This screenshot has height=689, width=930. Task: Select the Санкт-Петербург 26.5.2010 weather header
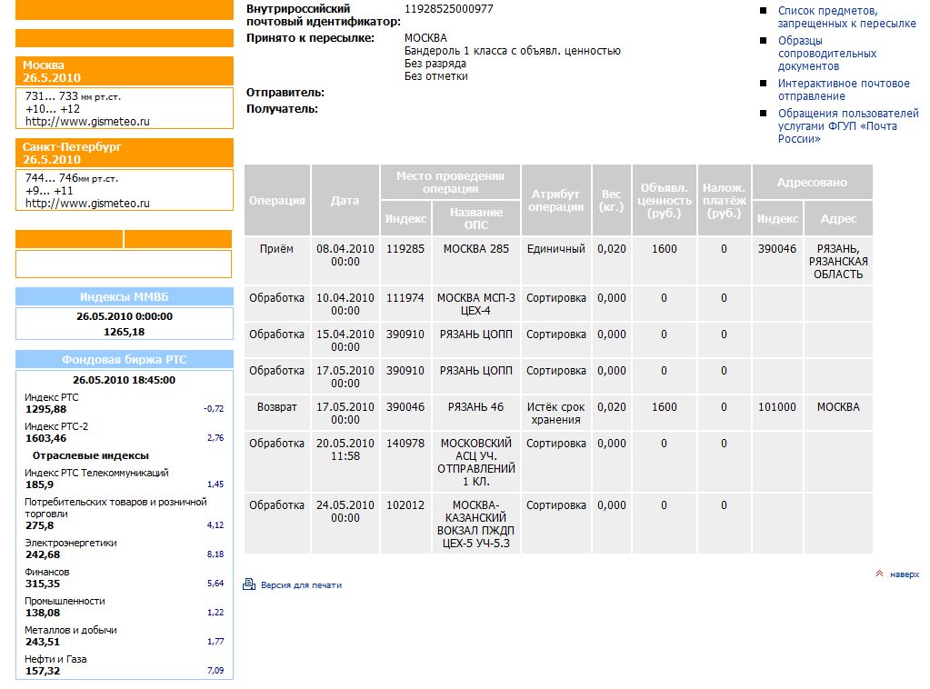(x=124, y=153)
